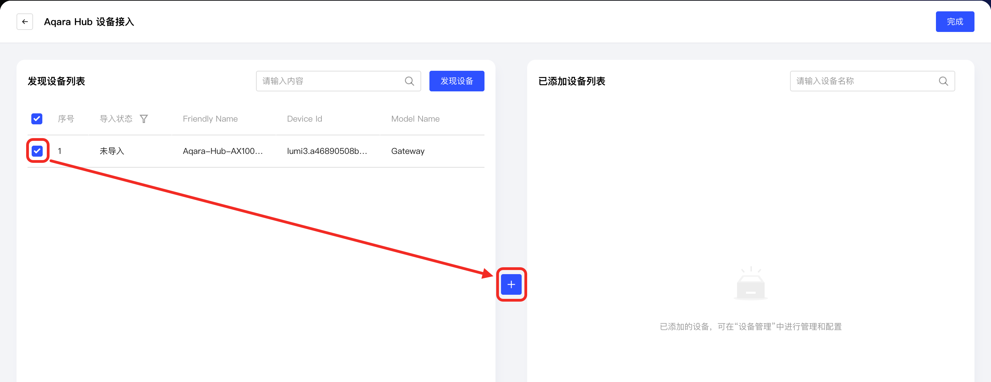The image size is (991, 382).
Task: Click row number 1 cell
Action: tap(60, 151)
